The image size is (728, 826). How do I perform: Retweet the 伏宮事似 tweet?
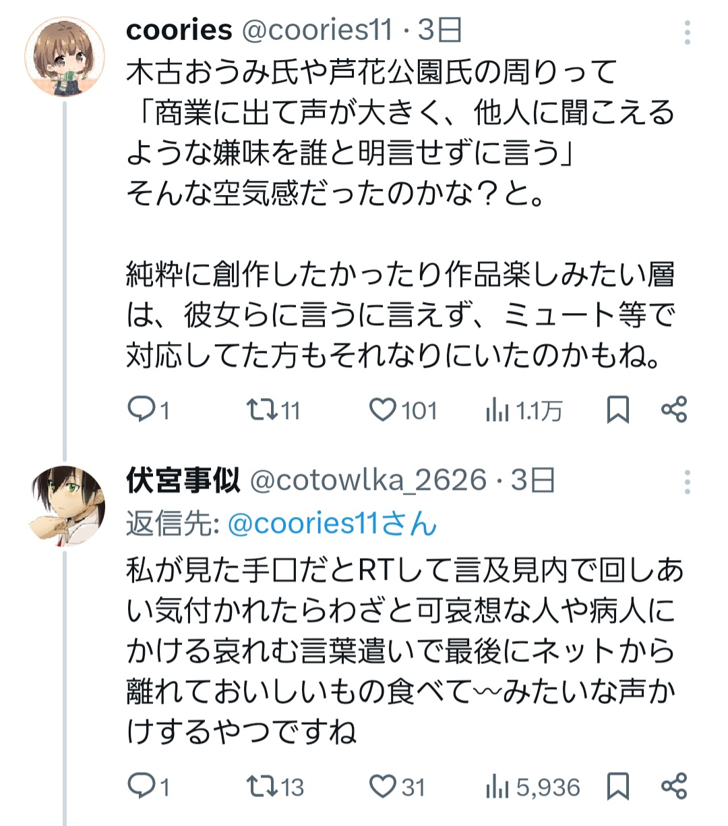[259, 786]
